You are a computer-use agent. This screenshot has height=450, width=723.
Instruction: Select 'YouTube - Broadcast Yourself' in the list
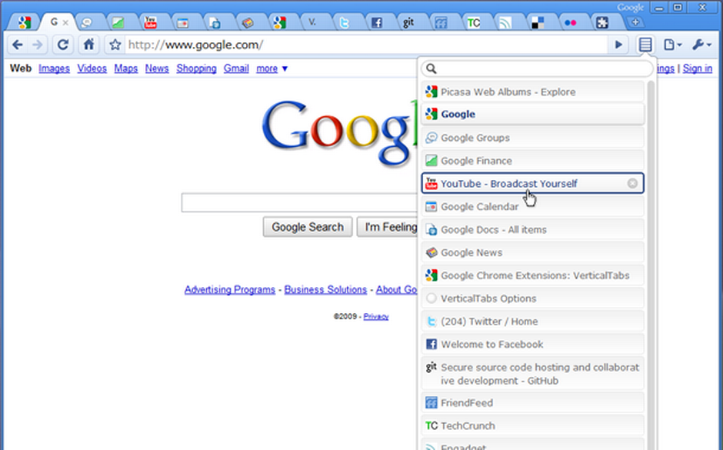[x=532, y=184]
